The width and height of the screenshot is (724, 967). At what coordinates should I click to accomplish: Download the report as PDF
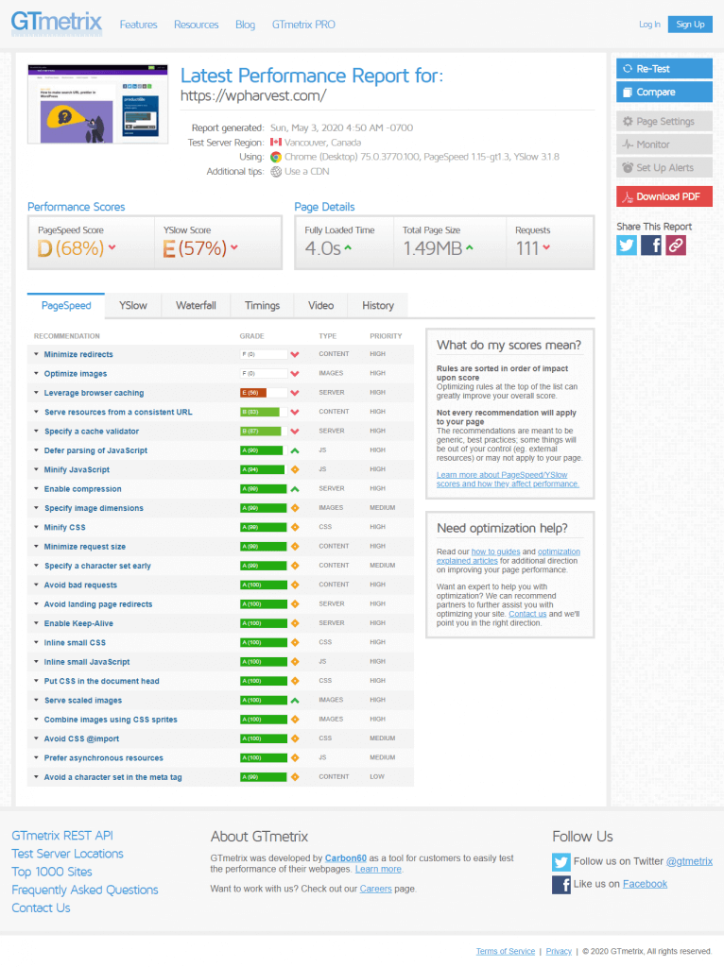click(664, 196)
